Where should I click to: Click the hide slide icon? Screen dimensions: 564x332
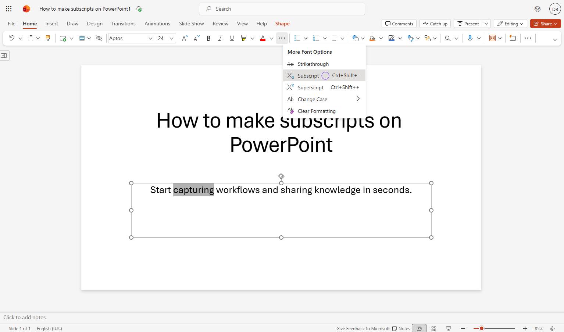pyautogui.click(x=99, y=38)
